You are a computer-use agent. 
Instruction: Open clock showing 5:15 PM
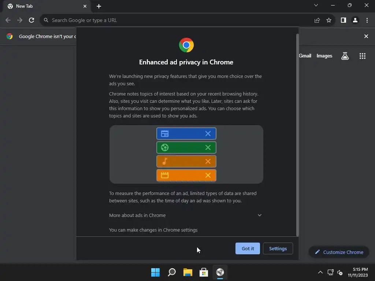358,272
